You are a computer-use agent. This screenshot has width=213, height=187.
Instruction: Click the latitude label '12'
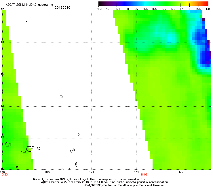[x=2, y=138]
